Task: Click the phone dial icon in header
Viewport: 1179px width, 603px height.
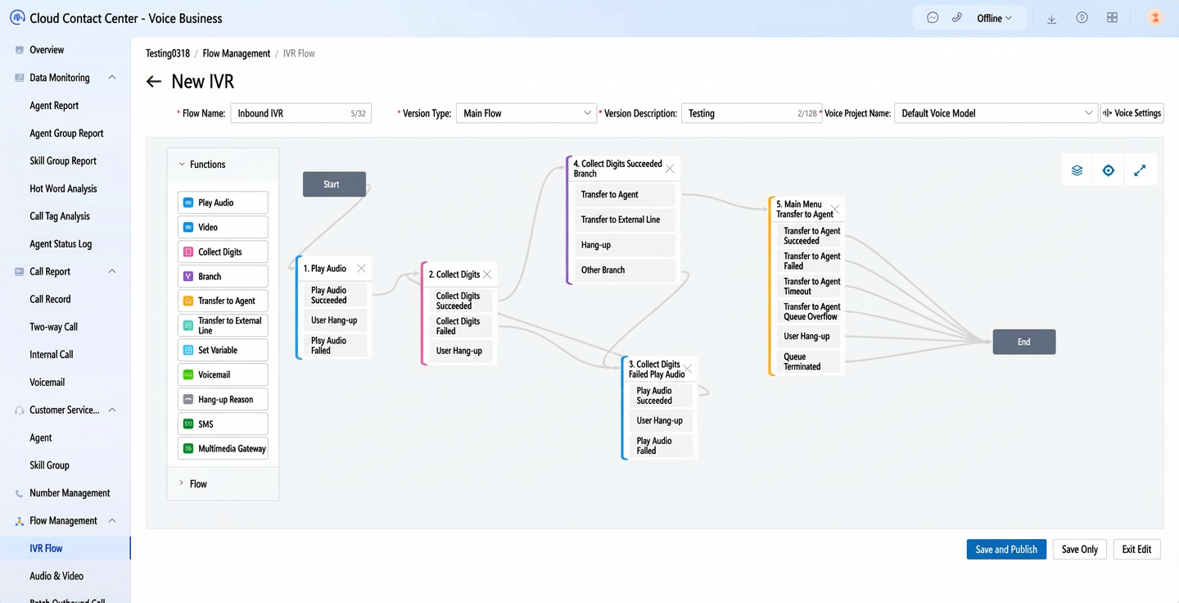Action: pyautogui.click(x=956, y=18)
